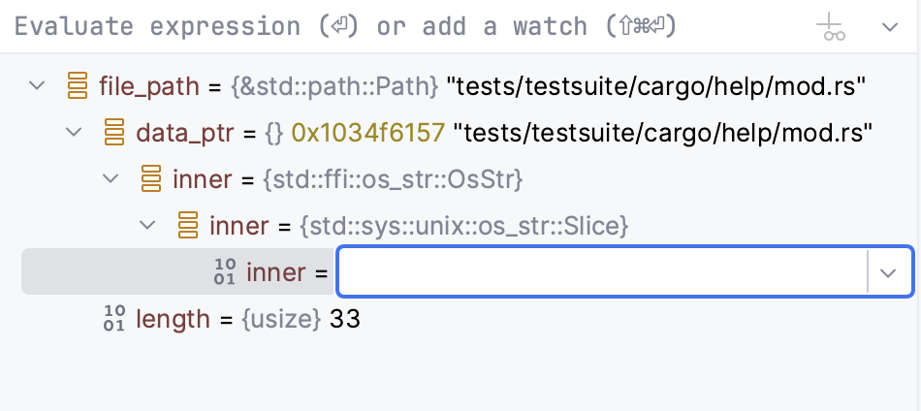Click the file_path struct icon

coord(78,86)
